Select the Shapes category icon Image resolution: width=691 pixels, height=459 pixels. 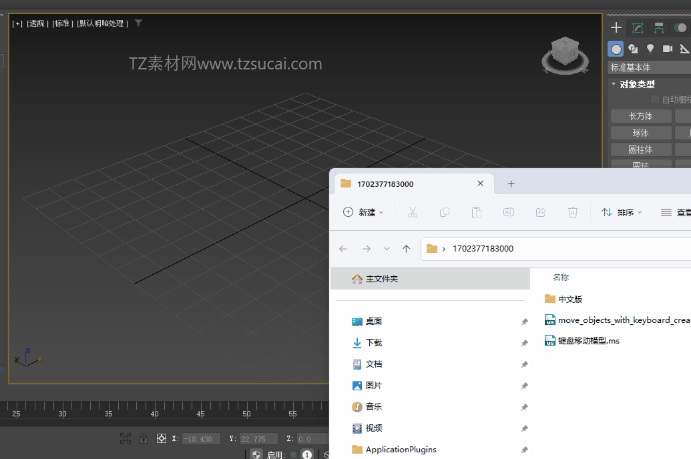[x=633, y=49]
